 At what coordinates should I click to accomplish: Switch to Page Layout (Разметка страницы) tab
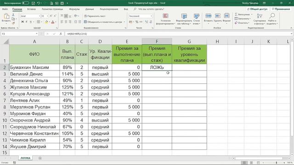(x=52, y=9)
